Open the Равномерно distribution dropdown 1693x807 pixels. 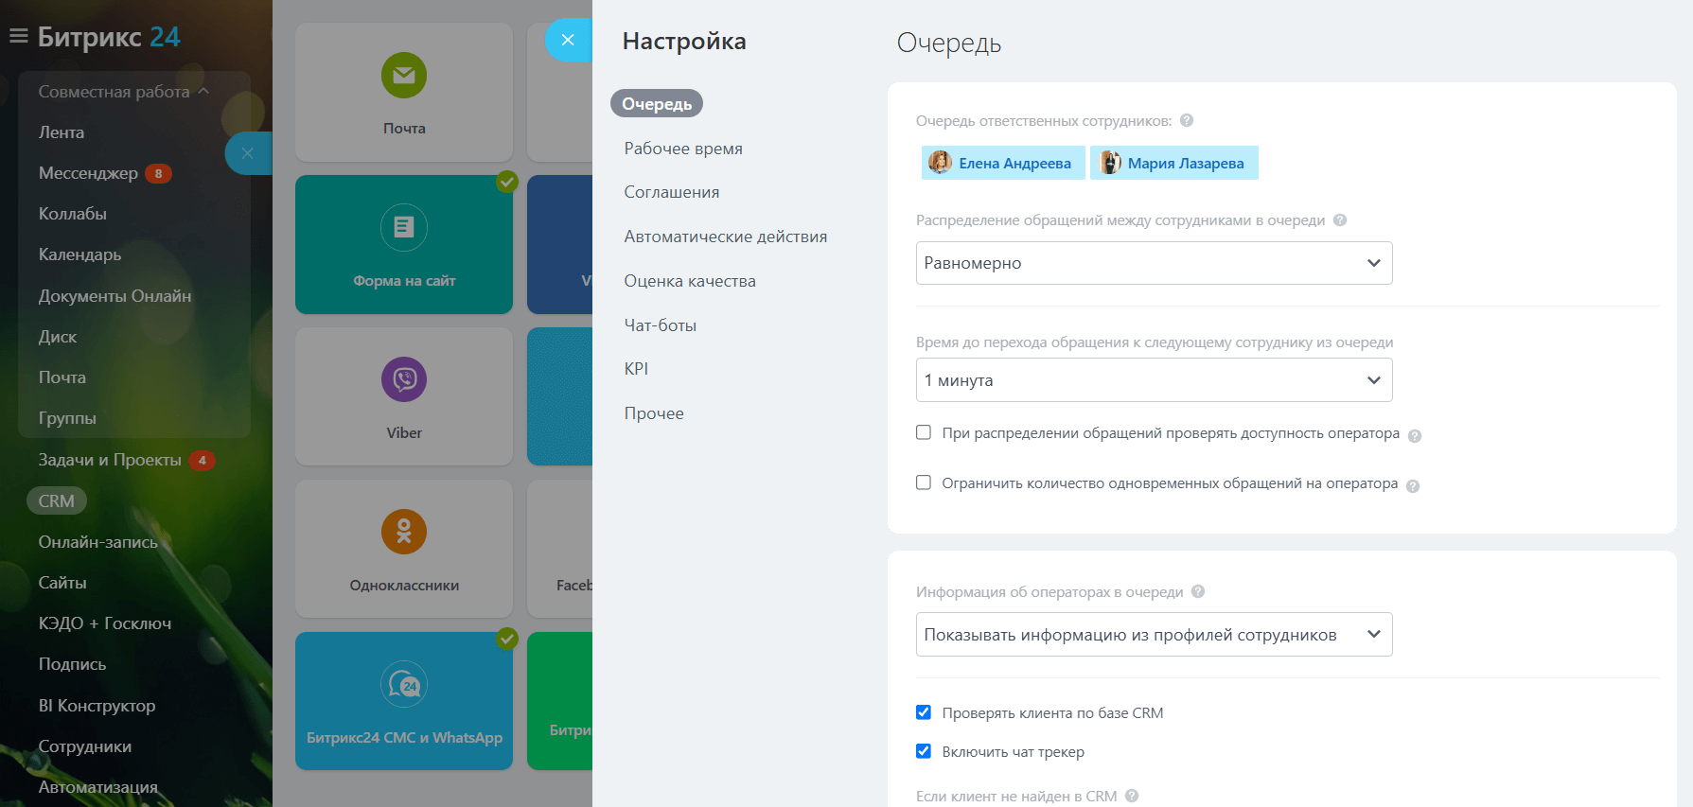pos(1154,263)
